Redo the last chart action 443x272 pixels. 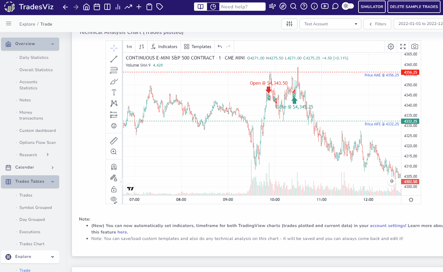coord(229,47)
